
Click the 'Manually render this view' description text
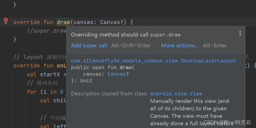190,101
